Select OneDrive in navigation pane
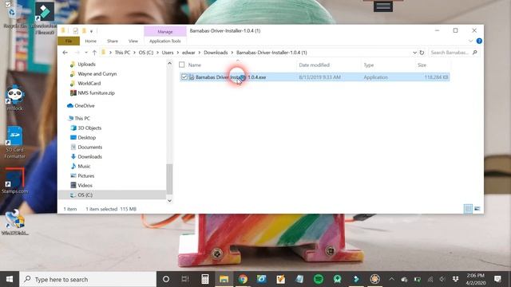 tap(84, 105)
